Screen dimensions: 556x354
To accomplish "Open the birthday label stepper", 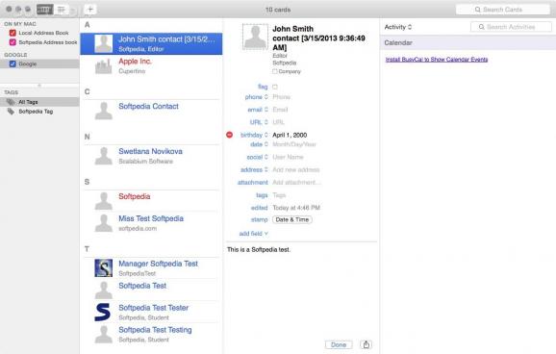I will pyautogui.click(x=265, y=135).
